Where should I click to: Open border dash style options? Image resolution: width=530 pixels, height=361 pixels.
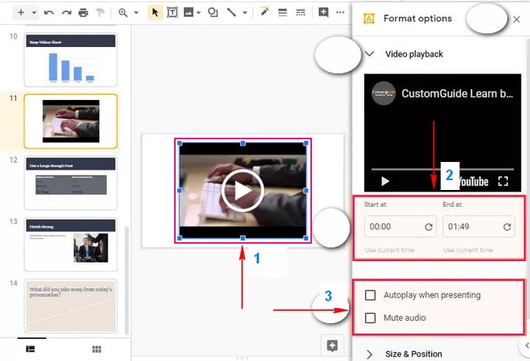[301, 13]
